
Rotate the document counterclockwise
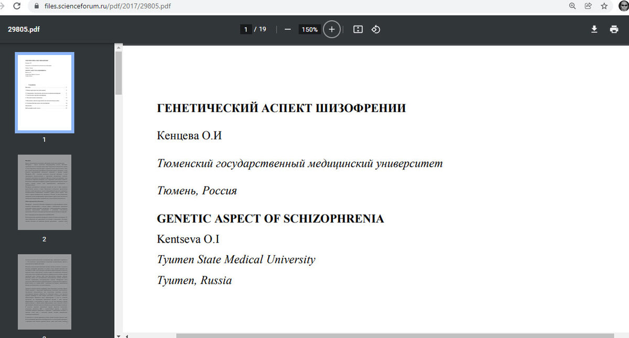(x=375, y=29)
